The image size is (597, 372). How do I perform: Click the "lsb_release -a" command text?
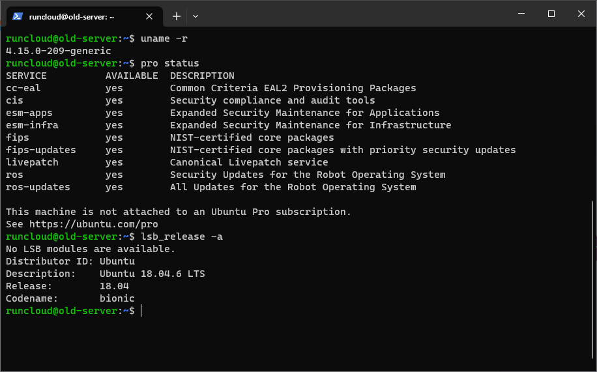[x=182, y=236]
